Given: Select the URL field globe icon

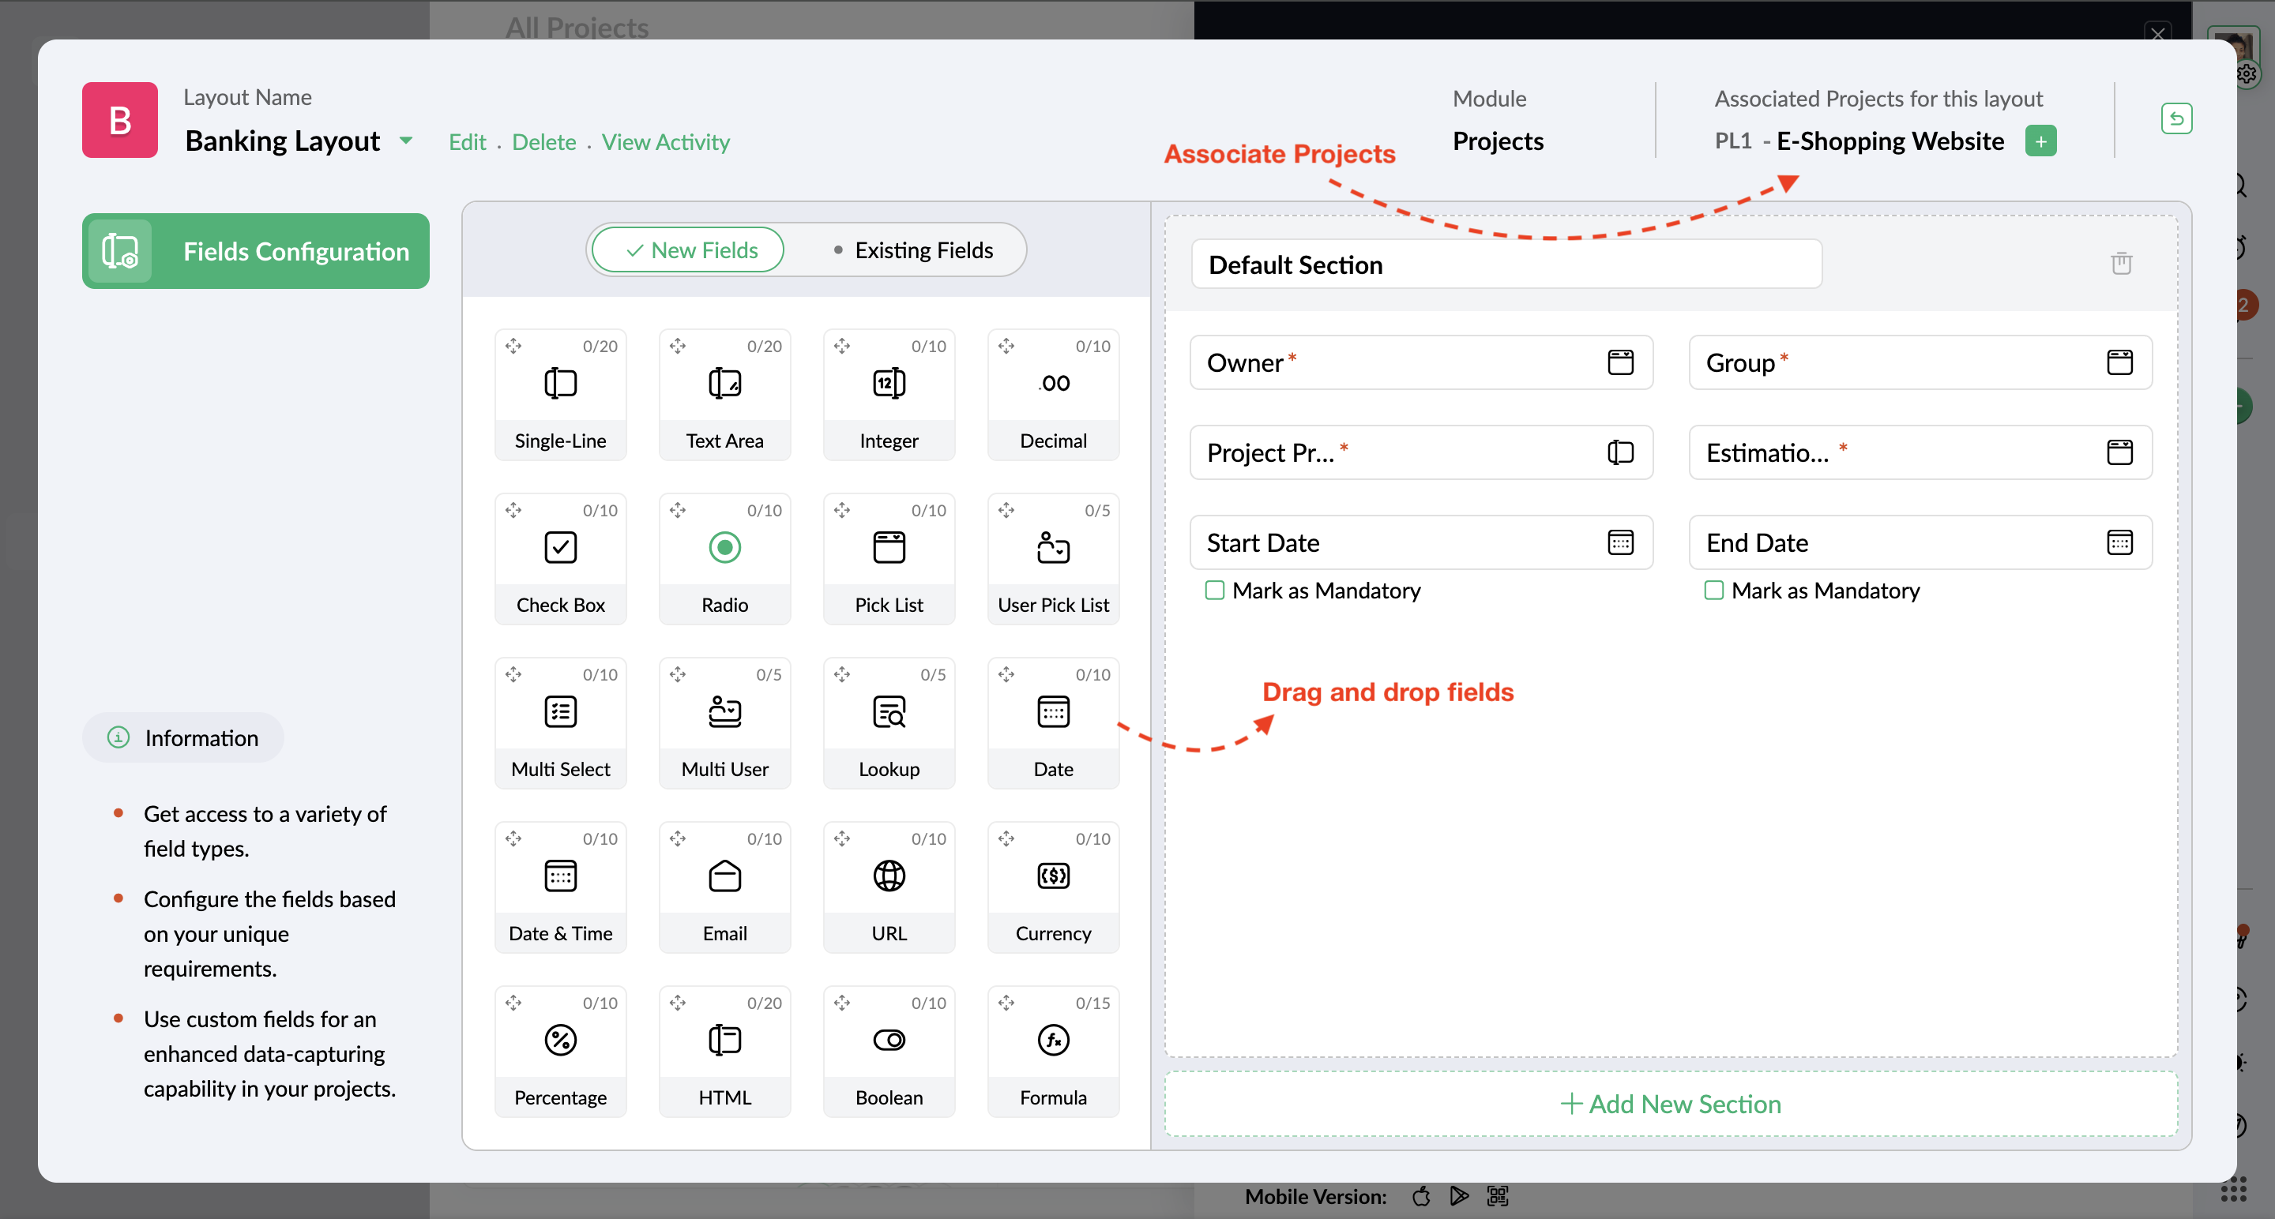Looking at the screenshot, I should 889,876.
